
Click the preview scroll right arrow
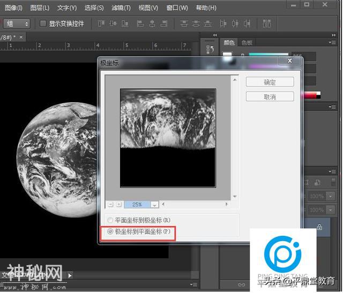(x=226, y=204)
